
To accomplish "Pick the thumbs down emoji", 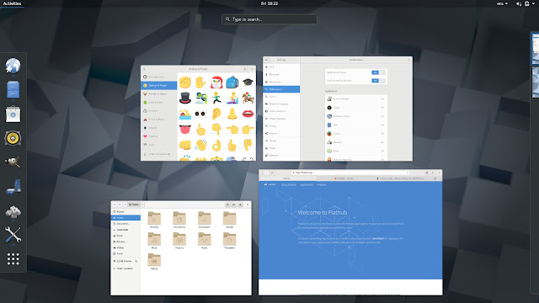I will pyautogui.click(x=248, y=145).
